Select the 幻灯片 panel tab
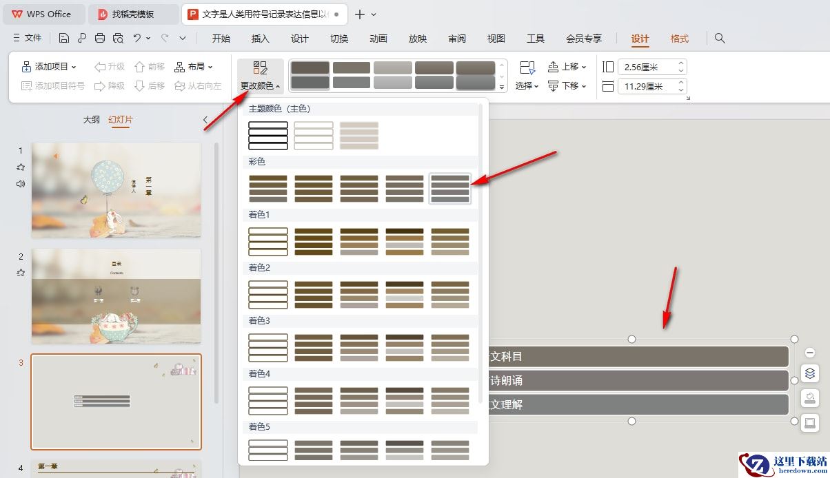 [121, 120]
